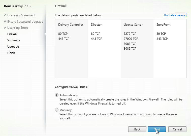The width and height of the screenshot is (191, 136).
Task: Select the Manually radio button
Action: [57, 110]
